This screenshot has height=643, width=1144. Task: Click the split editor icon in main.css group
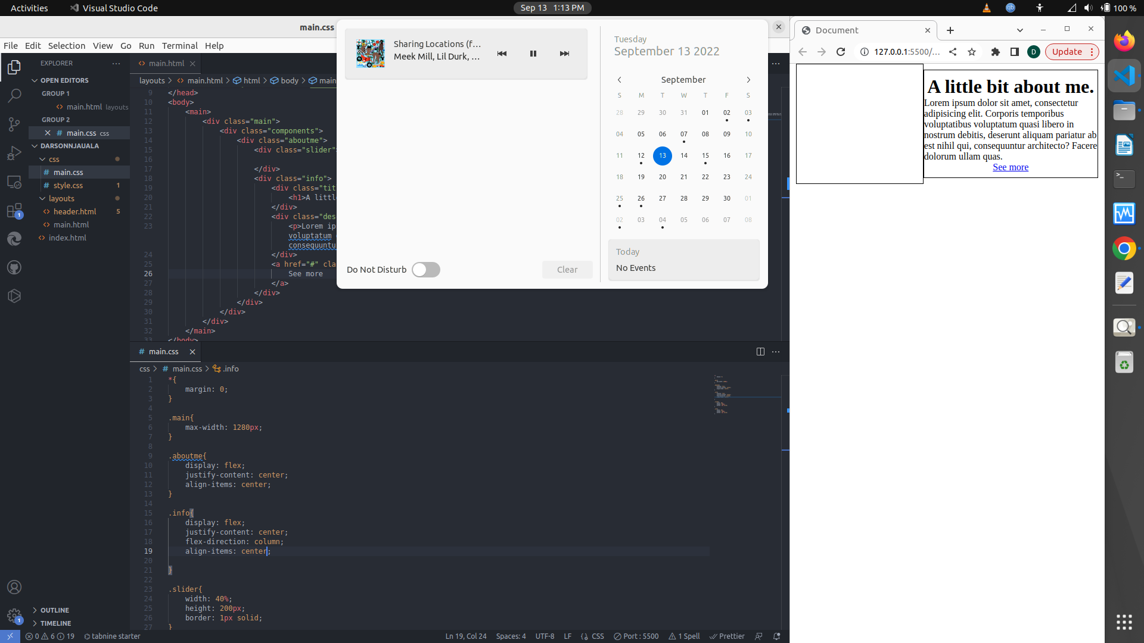[x=760, y=352]
